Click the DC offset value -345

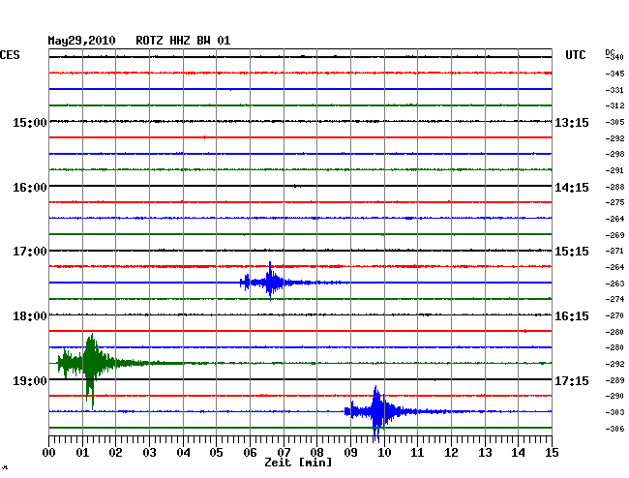[614, 74]
